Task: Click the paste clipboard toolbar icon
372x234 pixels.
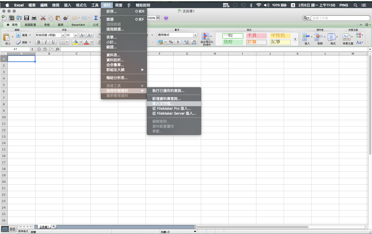Action: coord(58,18)
